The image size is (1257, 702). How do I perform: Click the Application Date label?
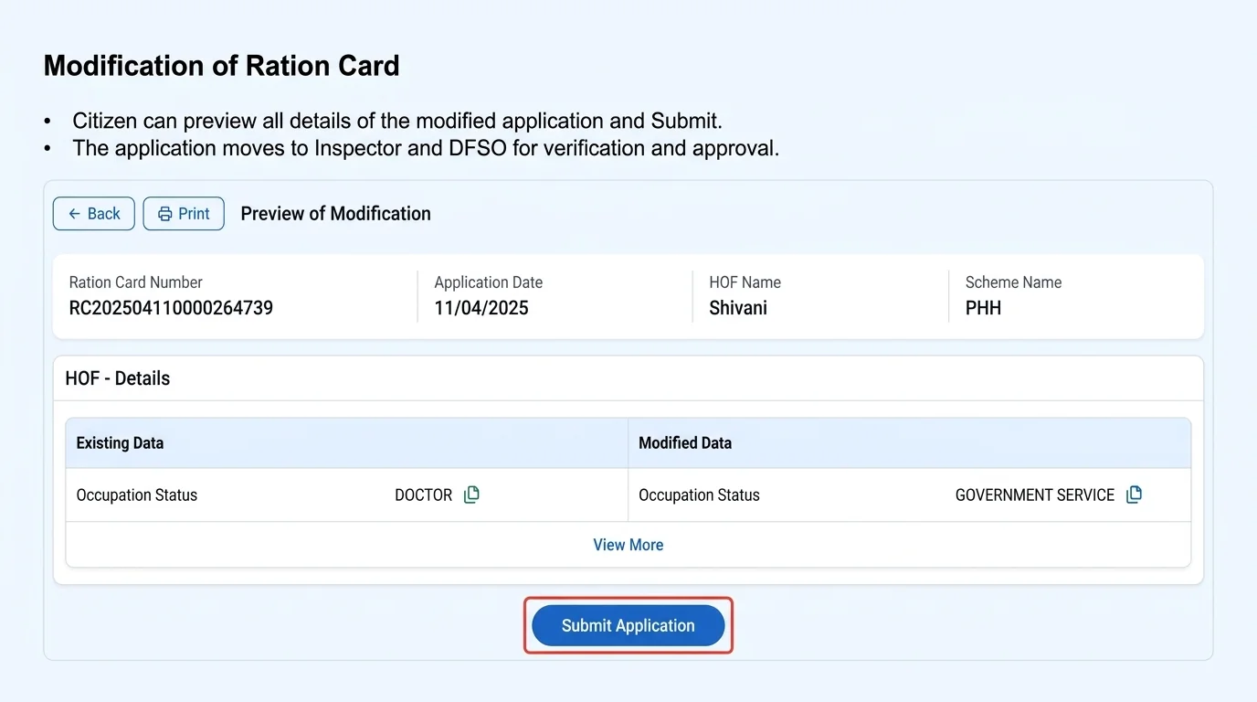489,282
